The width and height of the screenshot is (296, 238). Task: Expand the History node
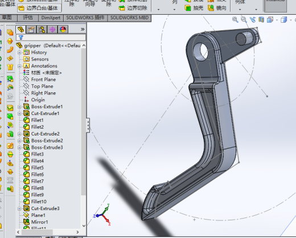tap(19, 52)
